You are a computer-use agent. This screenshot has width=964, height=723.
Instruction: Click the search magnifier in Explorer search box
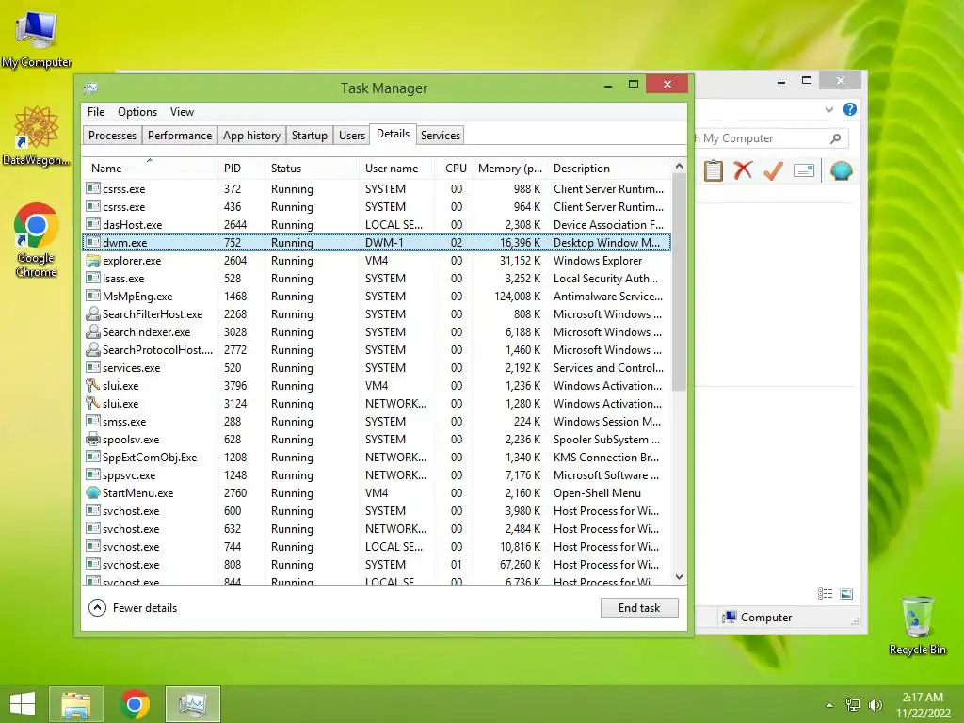(x=836, y=138)
